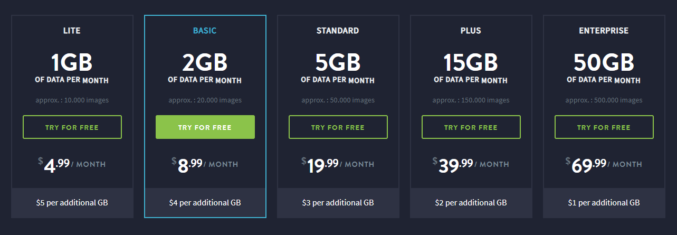Select the highlighted BASIC plan title
Image resolution: width=677 pixels, height=235 pixels.
point(205,31)
